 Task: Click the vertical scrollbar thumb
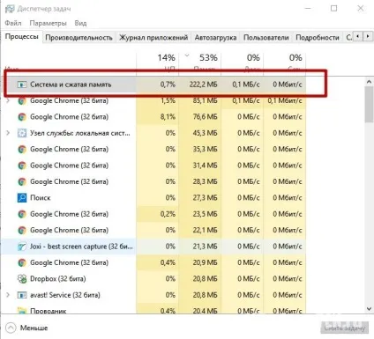click(x=369, y=105)
